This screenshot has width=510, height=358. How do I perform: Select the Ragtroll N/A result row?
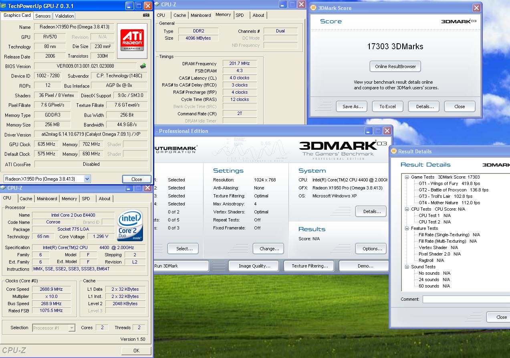[431, 260]
